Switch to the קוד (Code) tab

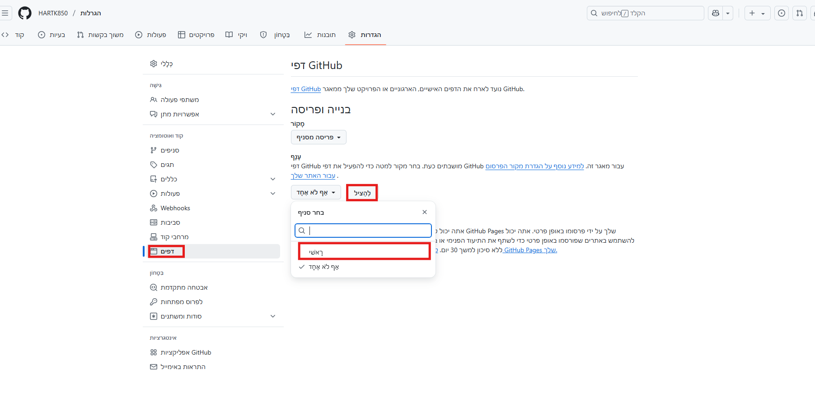[13, 35]
